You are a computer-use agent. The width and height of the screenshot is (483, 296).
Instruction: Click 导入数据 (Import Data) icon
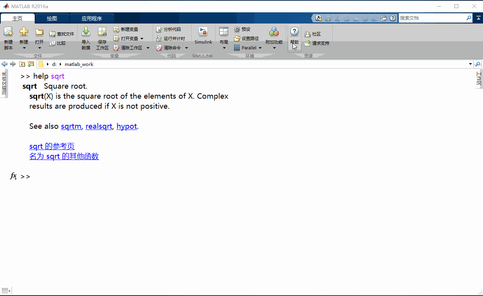86,32
